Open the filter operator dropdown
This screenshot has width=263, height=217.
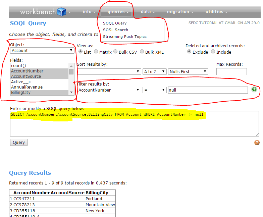154,90
